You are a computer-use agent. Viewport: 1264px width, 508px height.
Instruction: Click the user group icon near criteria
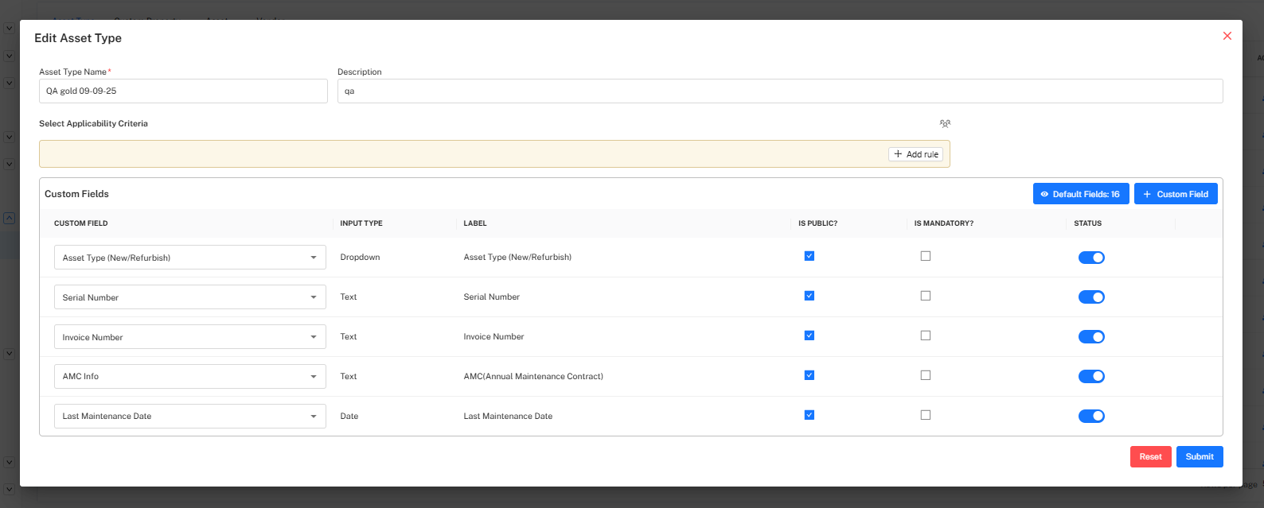(945, 123)
